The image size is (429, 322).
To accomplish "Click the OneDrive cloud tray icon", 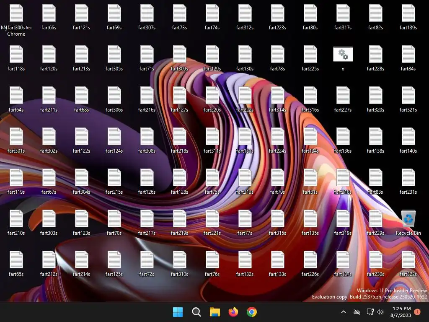I will 357,312.
